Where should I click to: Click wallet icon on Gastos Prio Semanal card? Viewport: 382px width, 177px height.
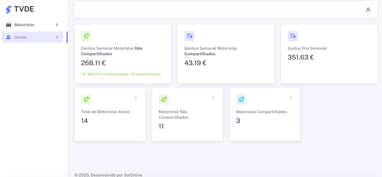[x=293, y=36]
